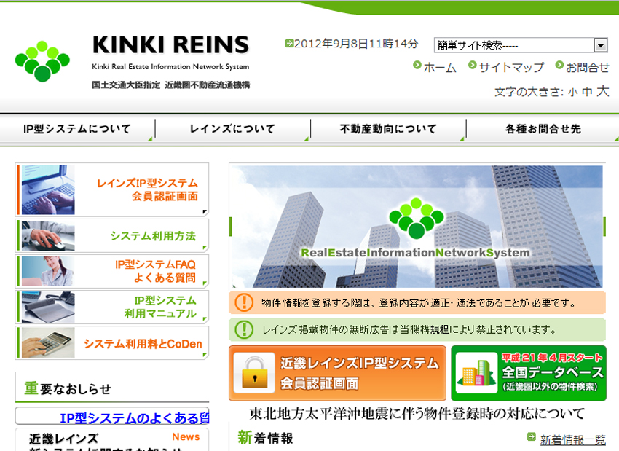Click the date 2012年9月8日11時14分

coord(355,44)
